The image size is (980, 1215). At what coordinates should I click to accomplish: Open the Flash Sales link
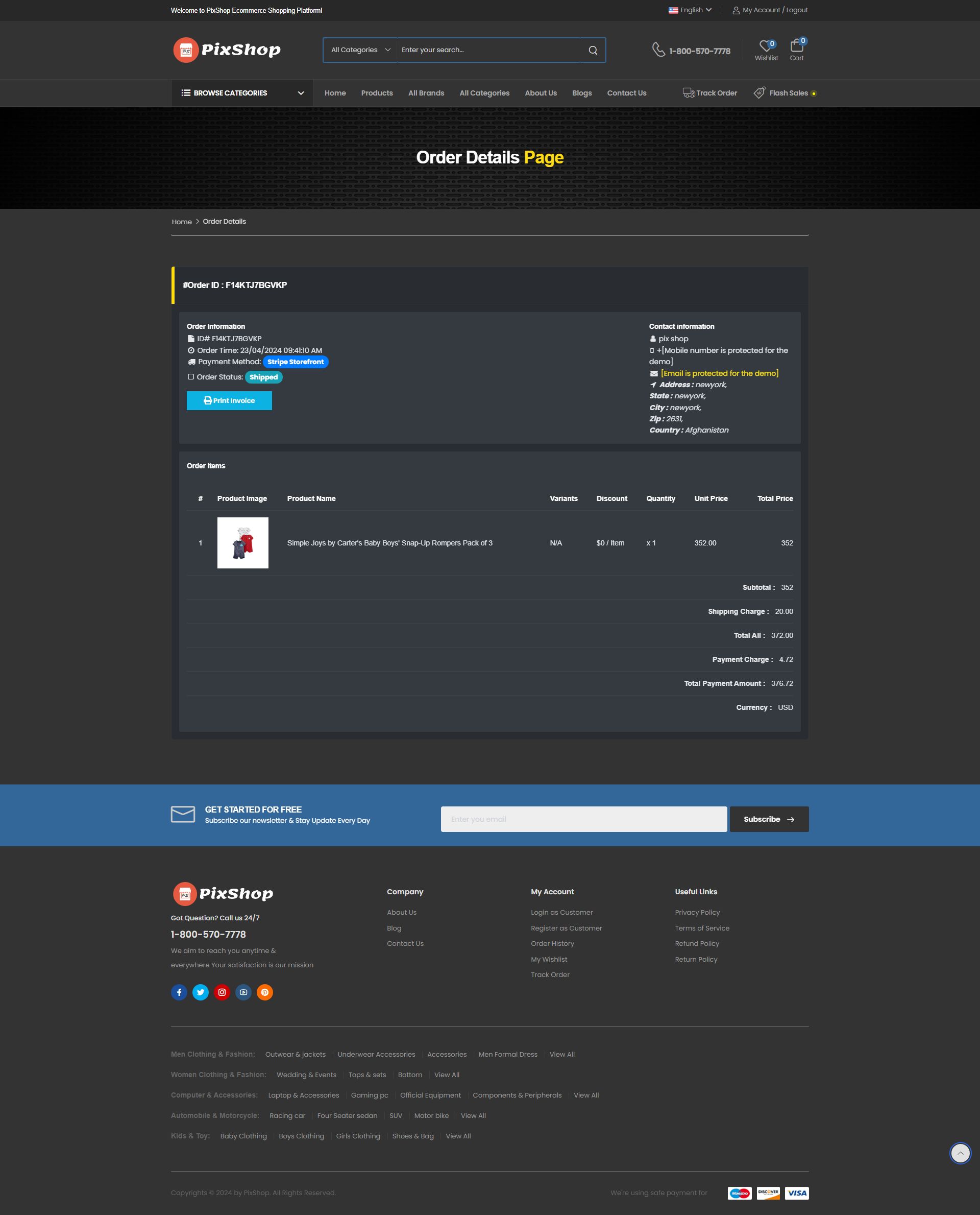788,93
